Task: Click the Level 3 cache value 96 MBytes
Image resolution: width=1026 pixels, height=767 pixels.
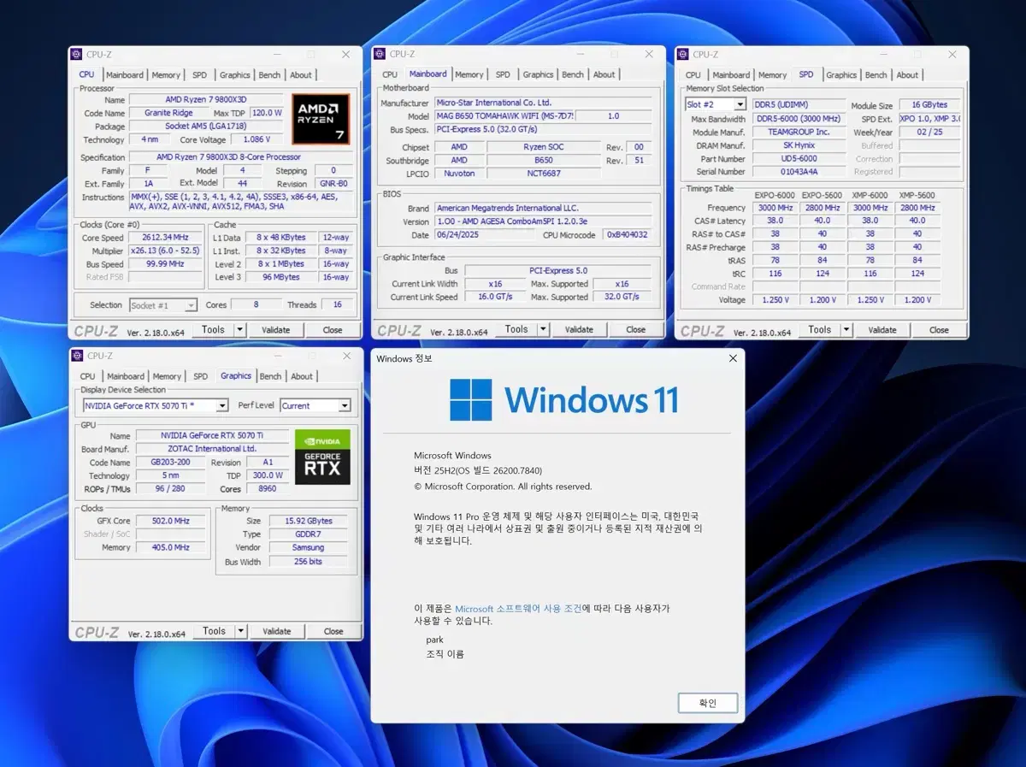Action: click(x=281, y=277)
